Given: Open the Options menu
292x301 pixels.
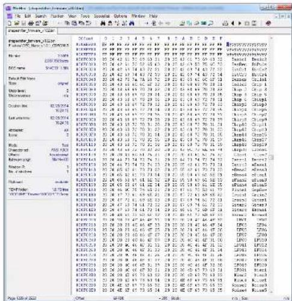Looking at the screenshot, I should pos(120,16).
